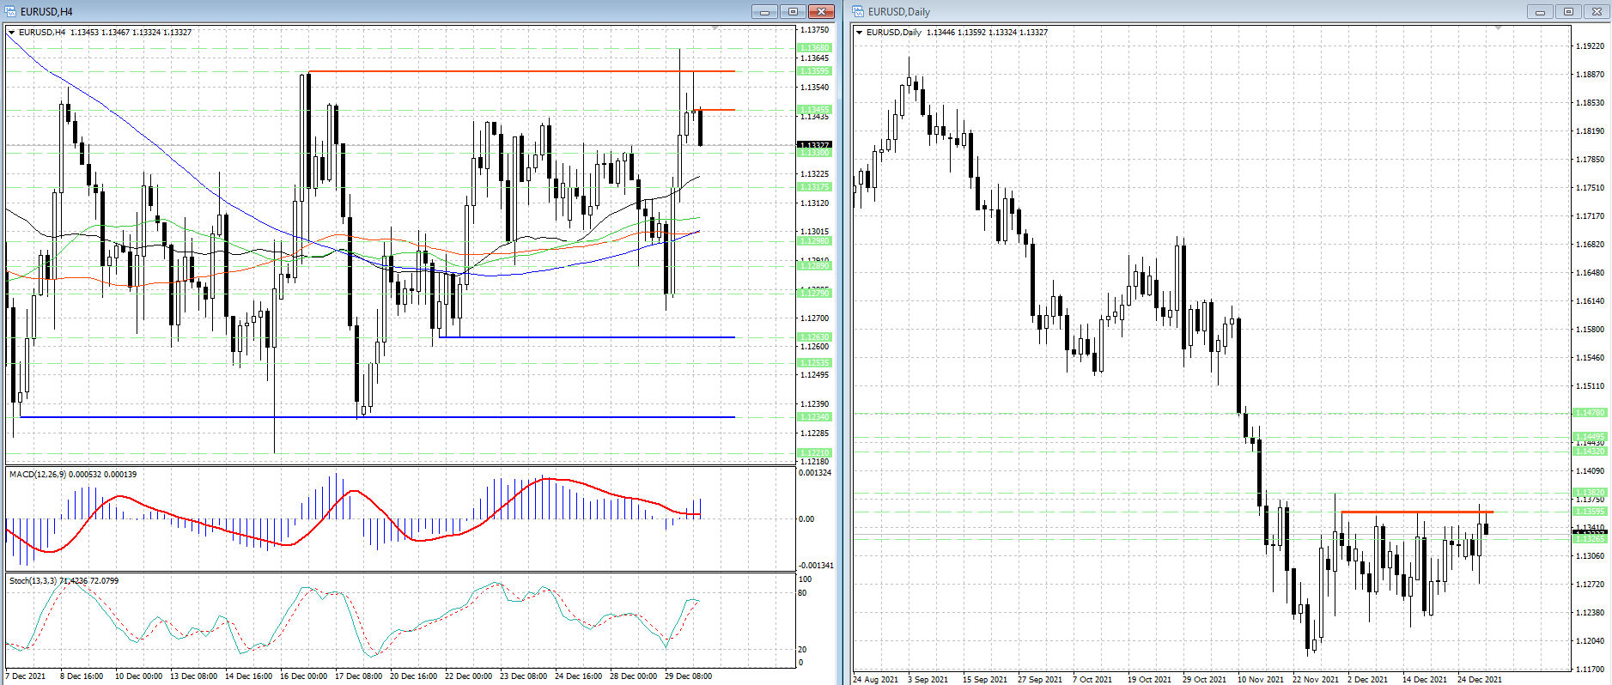Viewport: 1612px width, 685px height.
Task: Select the EURUSD,Daily window title bar
Action: [x=1202, y=11]
